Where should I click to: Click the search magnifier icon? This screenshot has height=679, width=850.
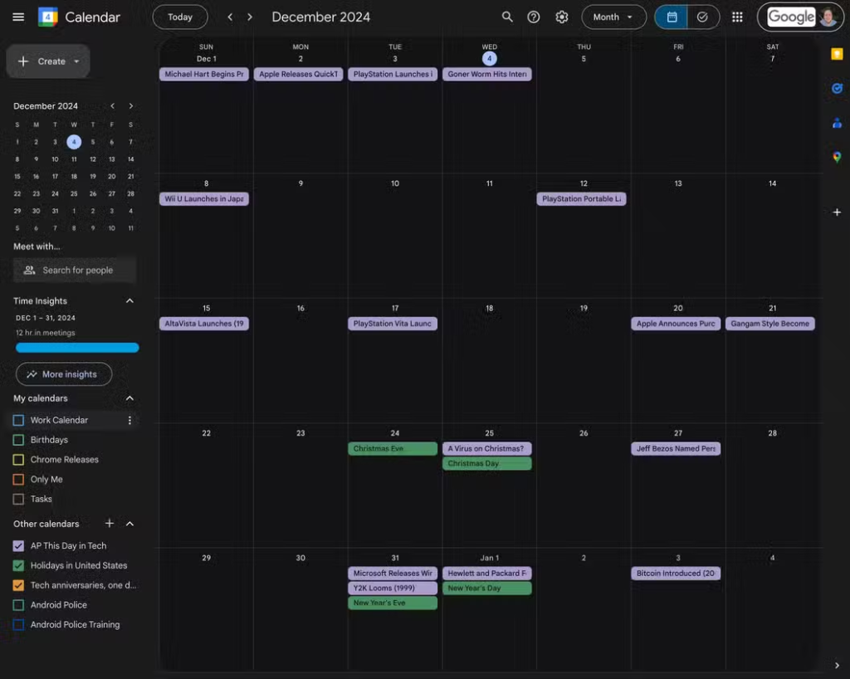(x=507, y=17)
